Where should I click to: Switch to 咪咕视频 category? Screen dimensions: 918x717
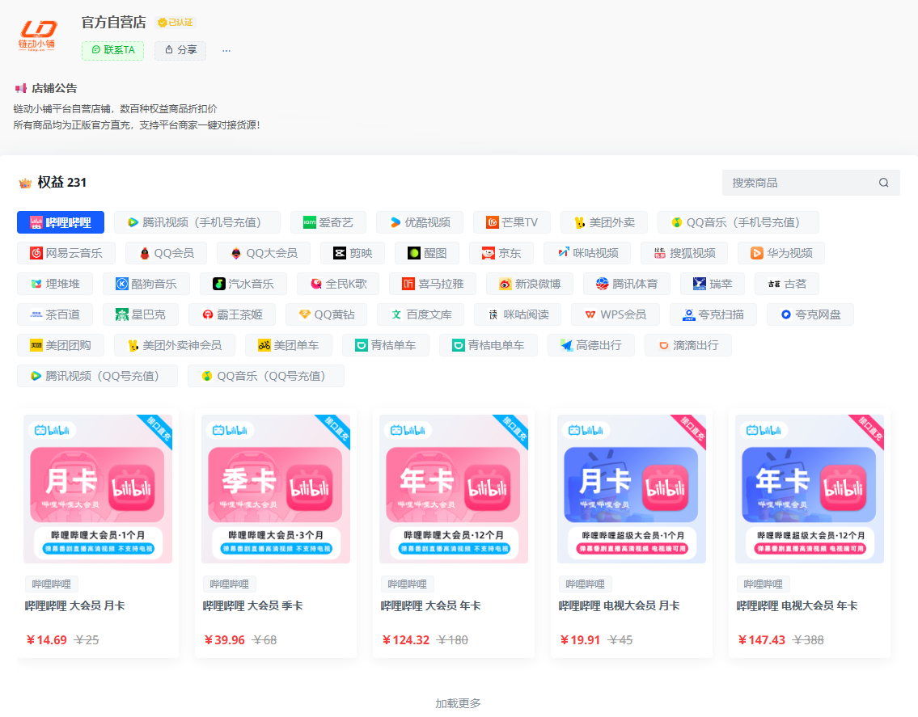pos(587,253)
